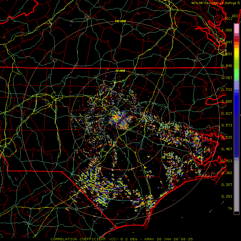
Task: Pick the yellow band on the color scale
Action: point(236,53)
